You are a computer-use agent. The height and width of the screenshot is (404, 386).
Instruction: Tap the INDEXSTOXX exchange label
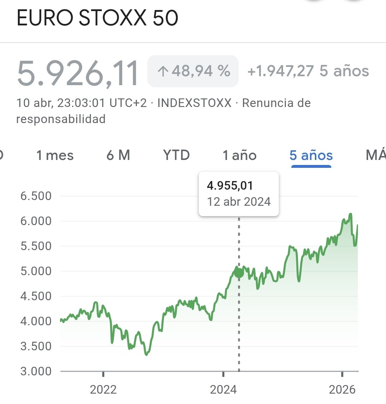194,103
